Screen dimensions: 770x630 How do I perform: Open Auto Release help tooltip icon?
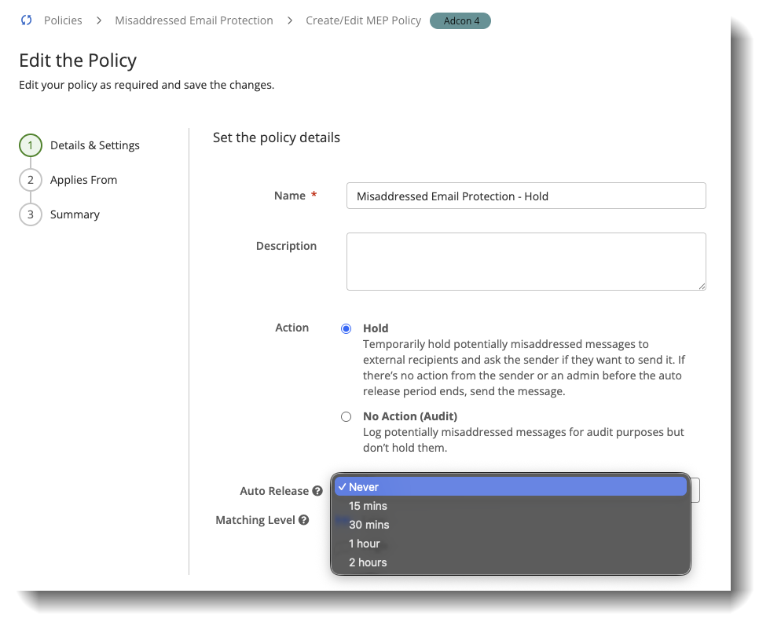click(x=317, y=491)
